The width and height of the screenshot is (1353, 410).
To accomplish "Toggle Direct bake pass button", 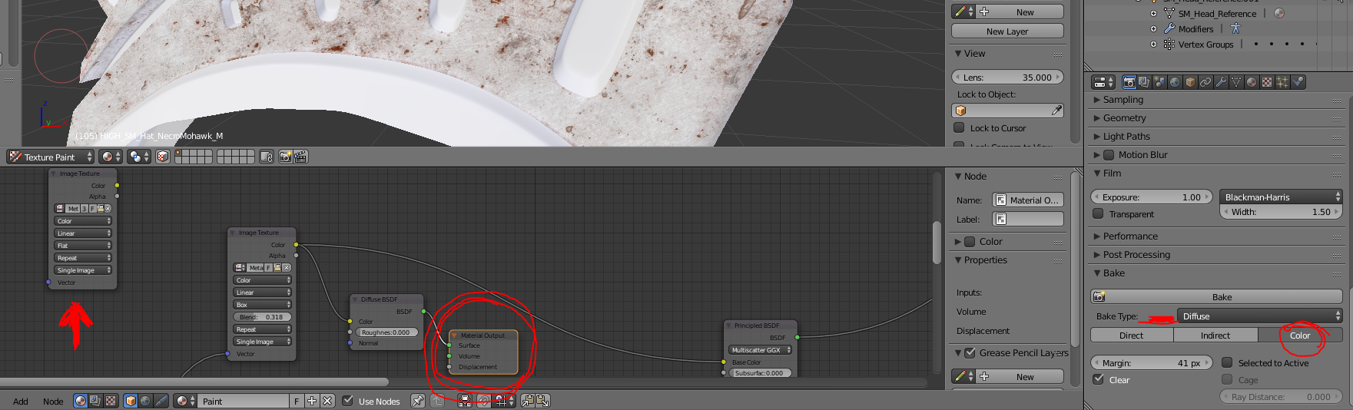I will click(x=1132, y=336).
